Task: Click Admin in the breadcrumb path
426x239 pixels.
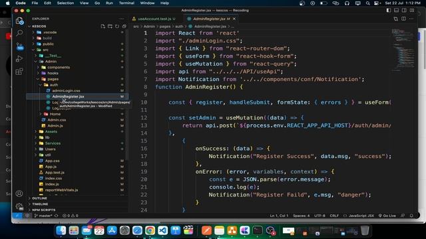Action: [149, 27]
